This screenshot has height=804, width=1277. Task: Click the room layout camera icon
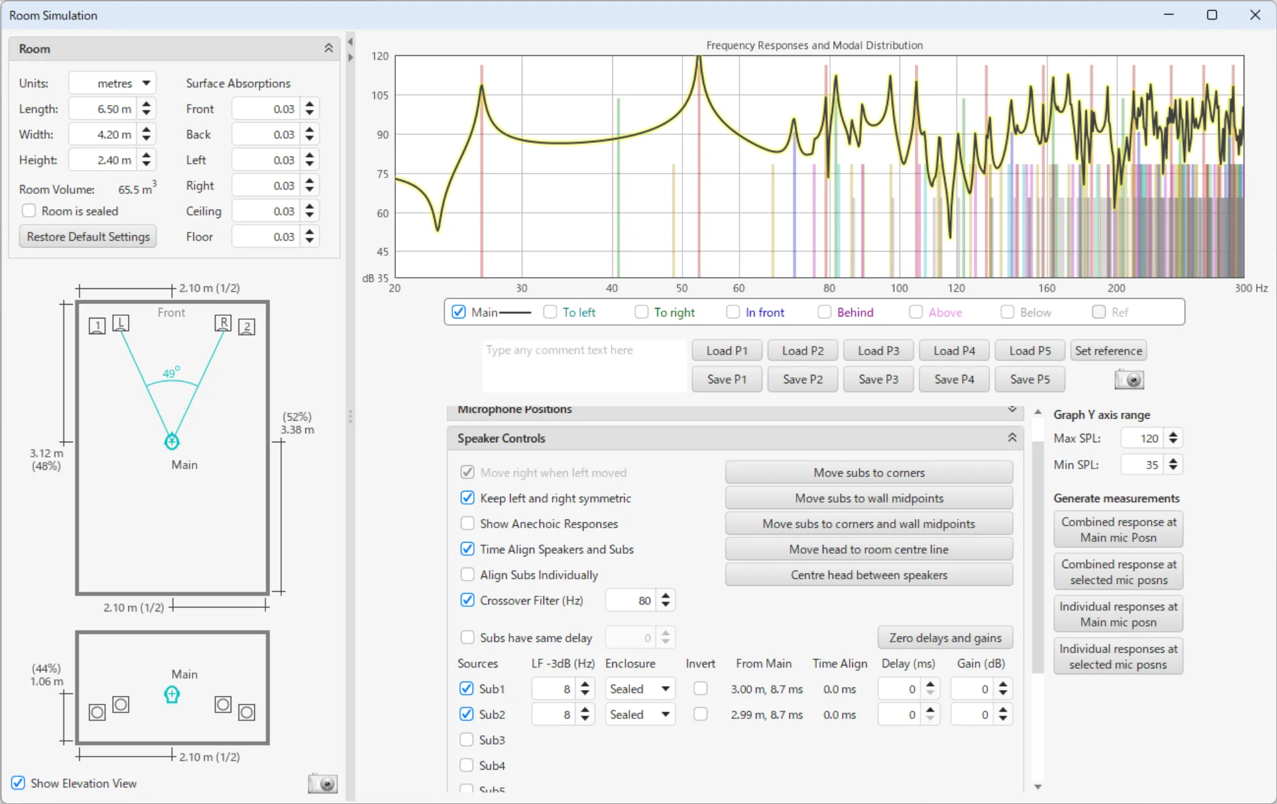323,783
